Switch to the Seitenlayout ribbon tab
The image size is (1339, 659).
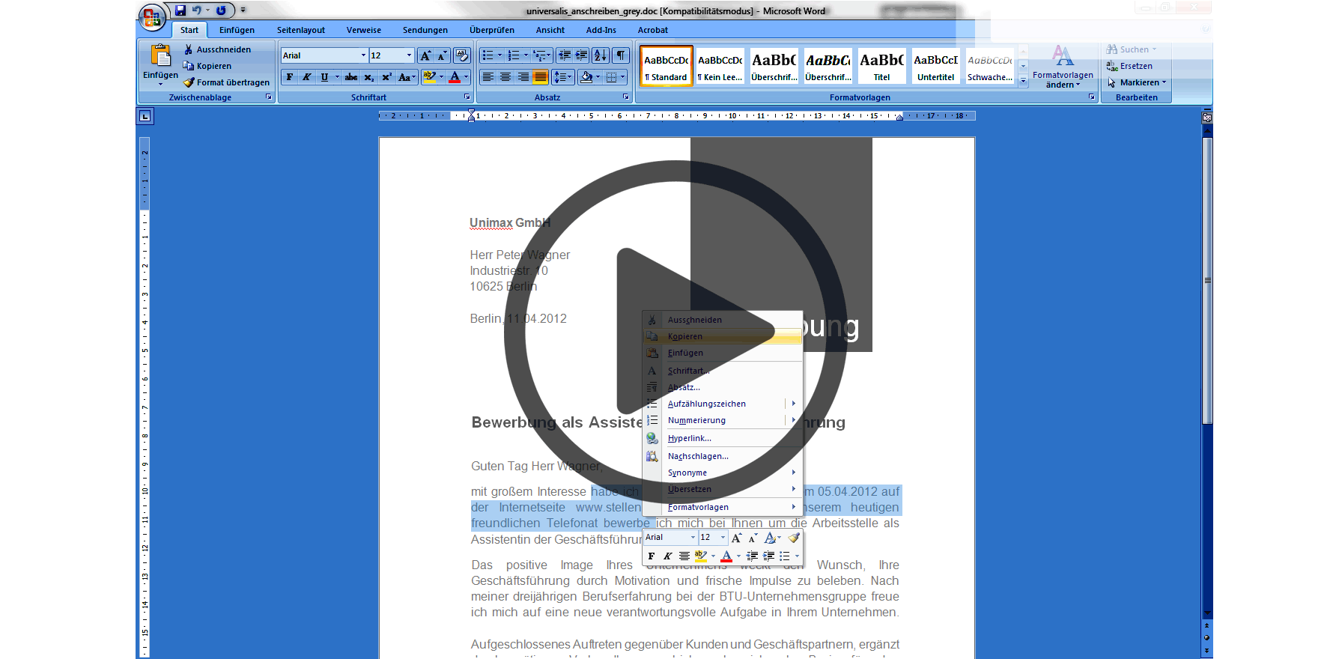[x=300, y=30]
